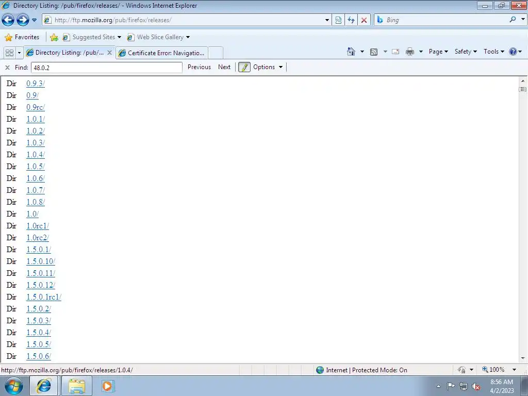Open the Home button dropdown arrow
Screen dimensions: 528x396
pyautogui.click(x=362, y=52)
